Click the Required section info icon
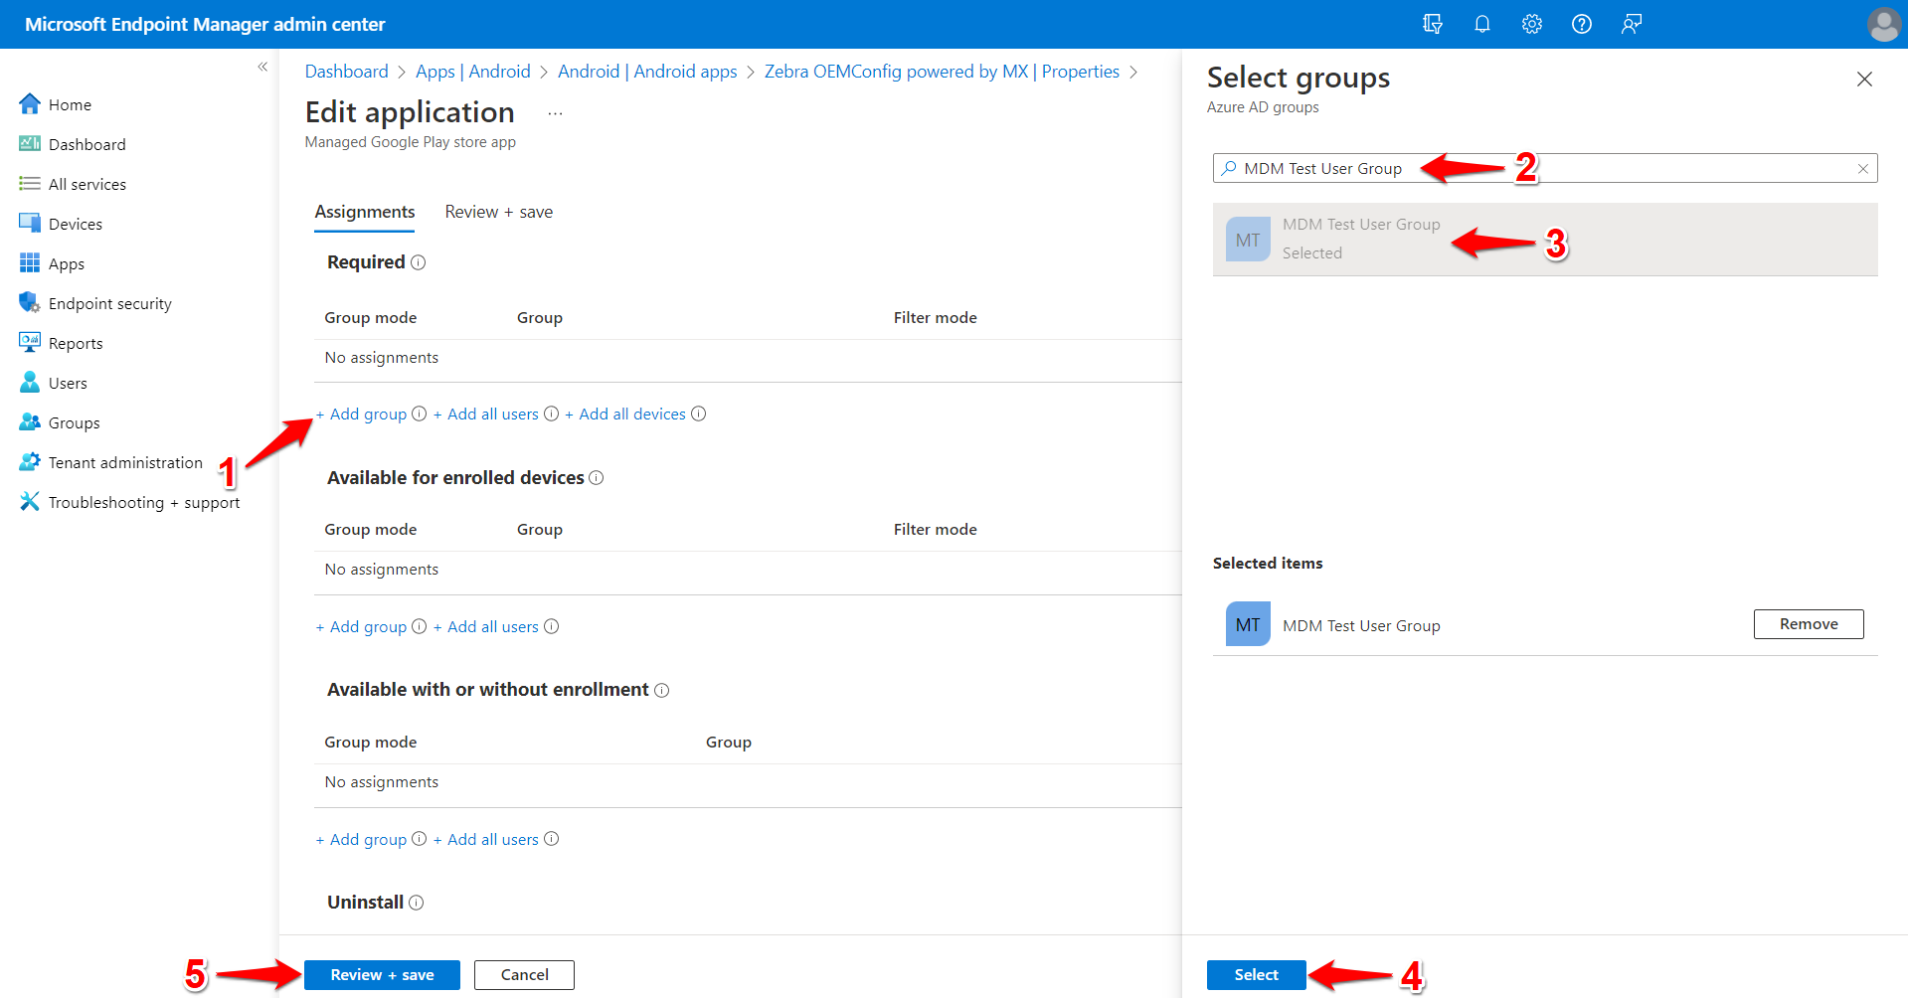Screen dimensions: 1908x998 click(418, 262)
